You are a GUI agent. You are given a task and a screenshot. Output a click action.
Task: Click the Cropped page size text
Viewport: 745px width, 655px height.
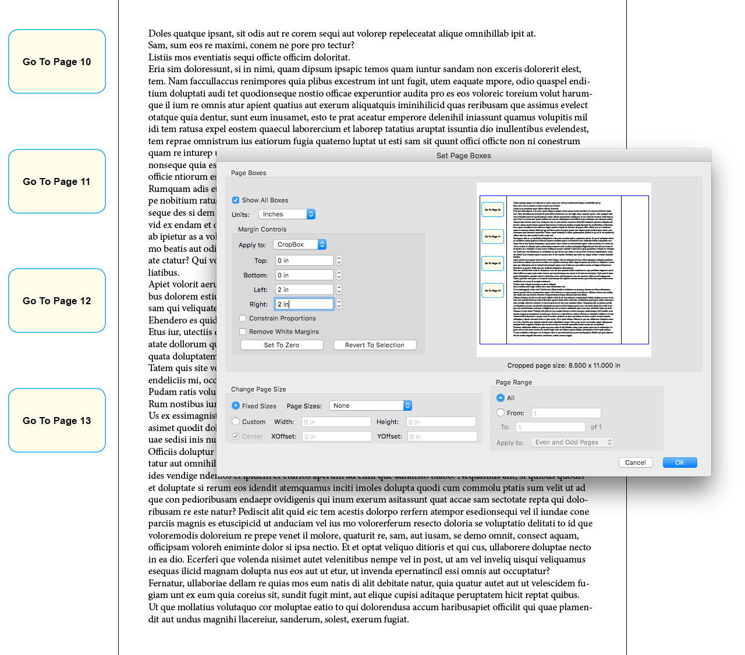[x=564, y=365]
